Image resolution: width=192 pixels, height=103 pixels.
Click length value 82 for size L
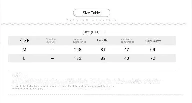point(103,58)
